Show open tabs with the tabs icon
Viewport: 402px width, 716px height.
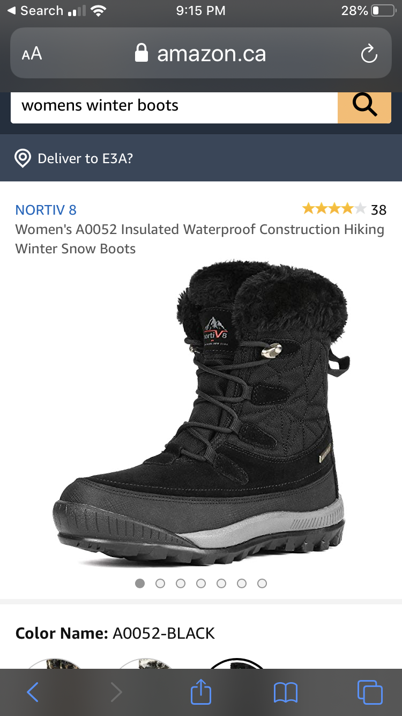point(370,692)
